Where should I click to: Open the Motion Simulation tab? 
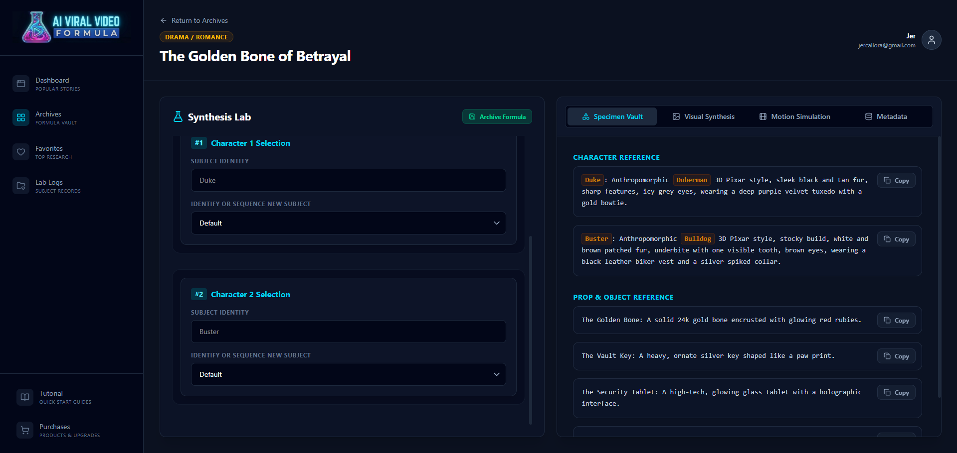click(x=795, y=116)
